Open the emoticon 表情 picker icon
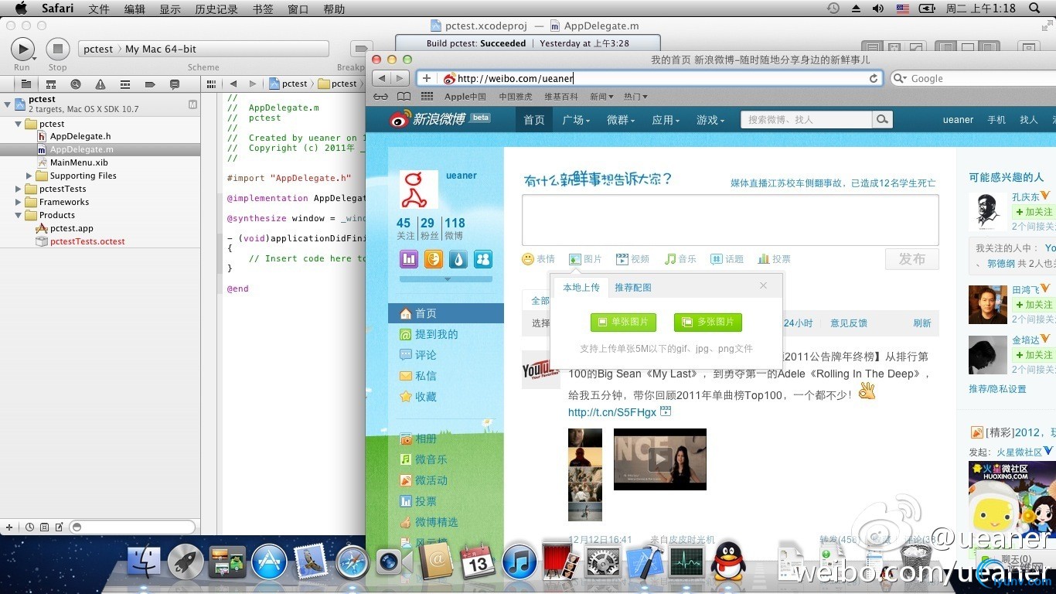Image resolution: width=1056 pixels, height=594 pixels. (528, 259)
